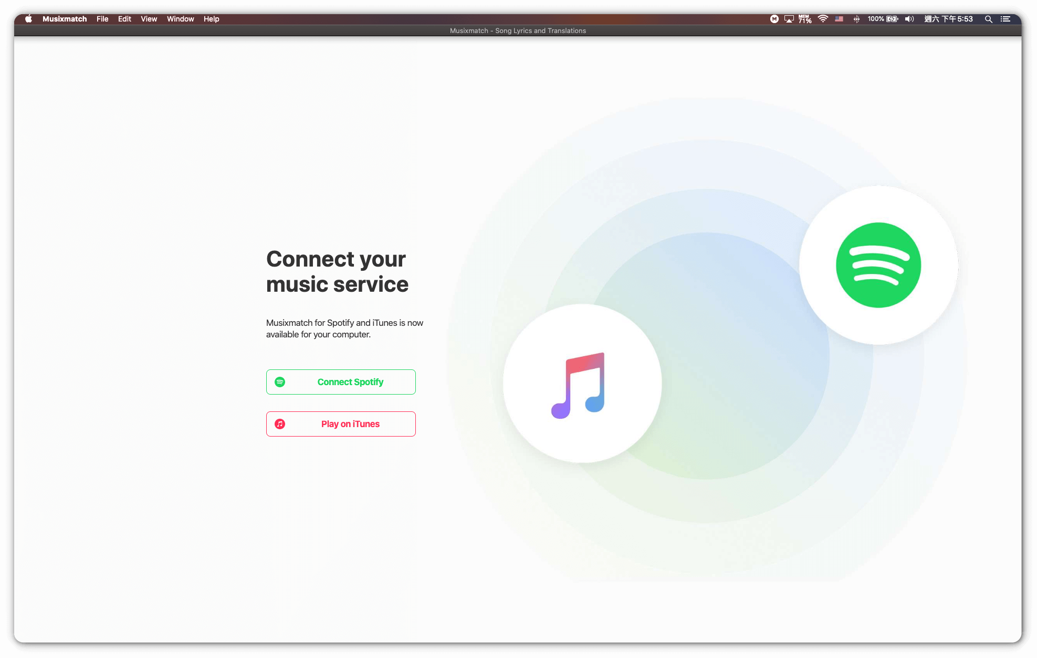The height and width of the screenshot is (658, 1037).
Task: Open the Musixmatch File menu
Action: pyautogui.click(x=102, y=19)
